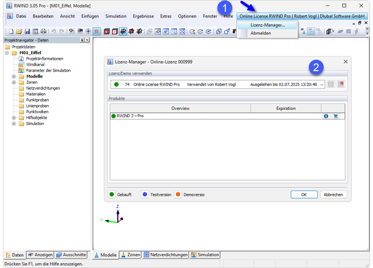The image size is (373, 268).
Task: Open the Bearbeiten menu
Action: pyautogui.click(x=43, y=16)
